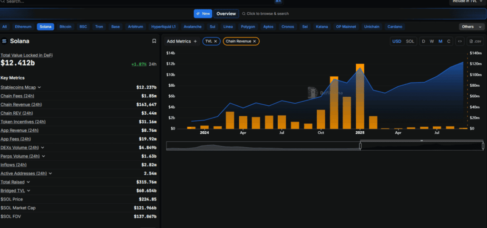Click the New sparkle button

203,14
